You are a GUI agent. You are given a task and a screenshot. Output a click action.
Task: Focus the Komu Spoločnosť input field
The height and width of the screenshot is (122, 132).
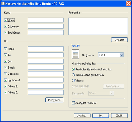pyautogui.click(x=46, y=33)
